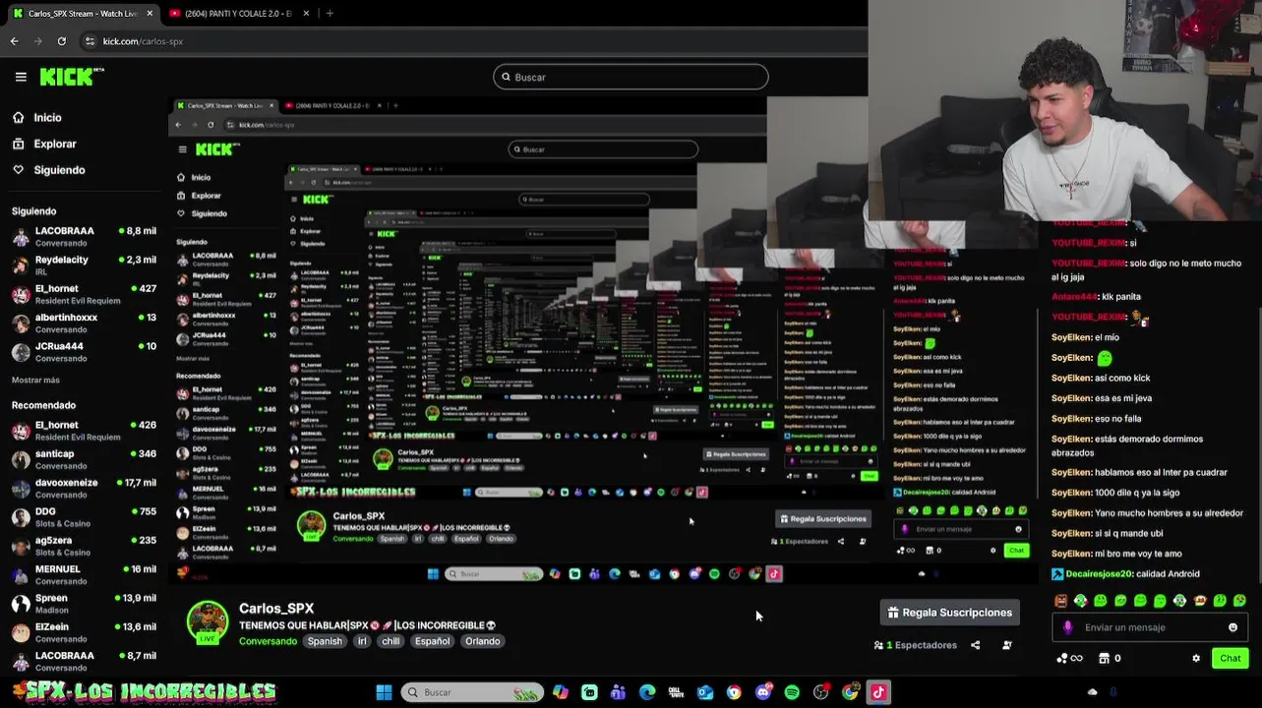Open Windows Start menu
The image size is (1262, 708).
(384, 692)
